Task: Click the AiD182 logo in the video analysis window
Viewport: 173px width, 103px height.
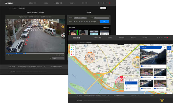Action: [9, 3]
